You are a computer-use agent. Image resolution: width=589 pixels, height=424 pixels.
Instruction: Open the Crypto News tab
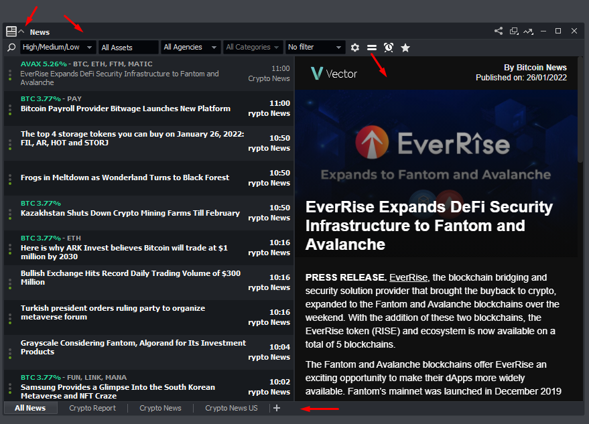(160, 408)
